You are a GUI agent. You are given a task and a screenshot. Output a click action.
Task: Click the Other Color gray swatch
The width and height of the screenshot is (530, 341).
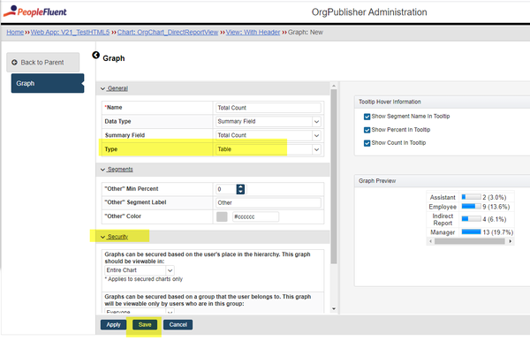(x=222, y=216)
